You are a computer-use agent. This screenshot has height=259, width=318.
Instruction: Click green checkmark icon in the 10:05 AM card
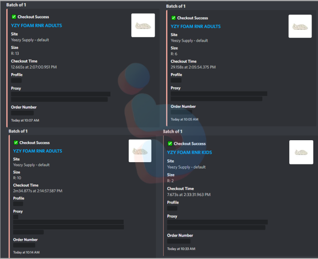173,18
